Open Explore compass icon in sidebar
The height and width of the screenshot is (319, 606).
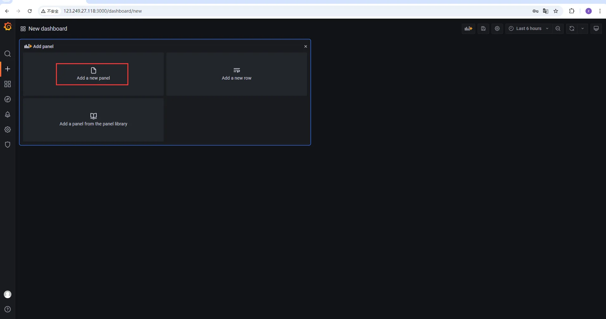8,99
